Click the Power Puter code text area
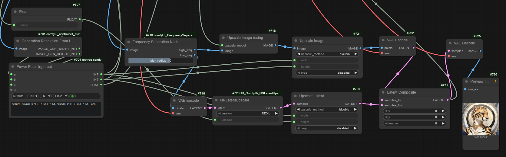 56,109
